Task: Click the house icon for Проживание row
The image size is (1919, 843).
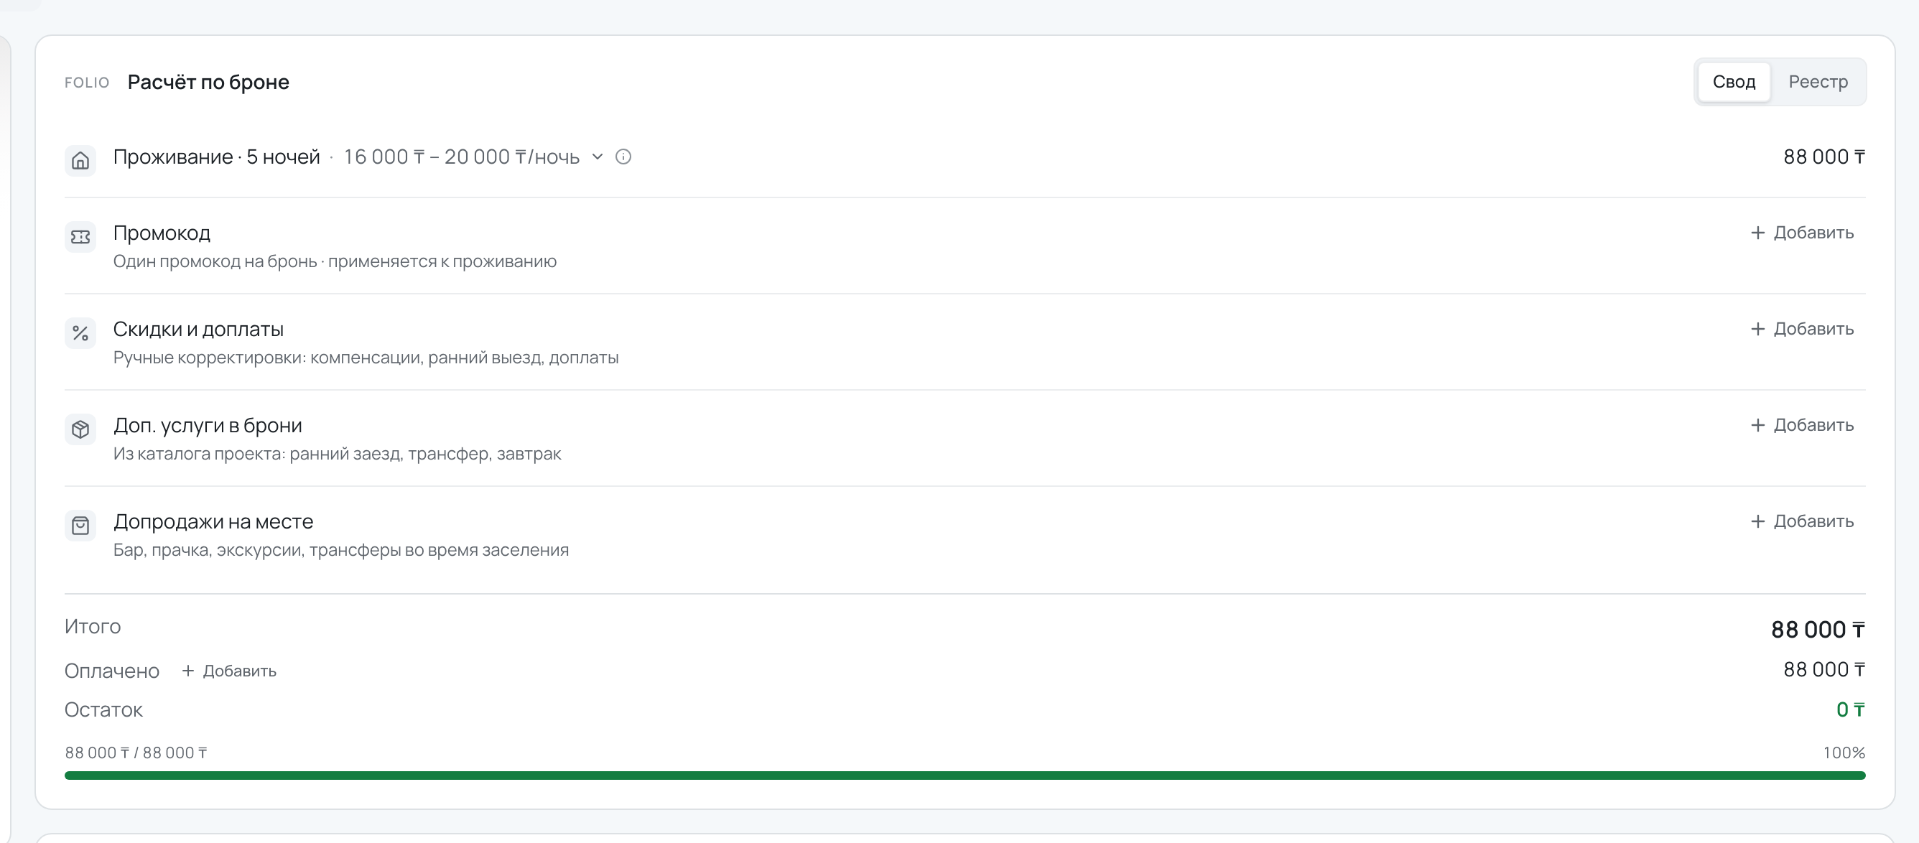Action: (x=80, y=160)
